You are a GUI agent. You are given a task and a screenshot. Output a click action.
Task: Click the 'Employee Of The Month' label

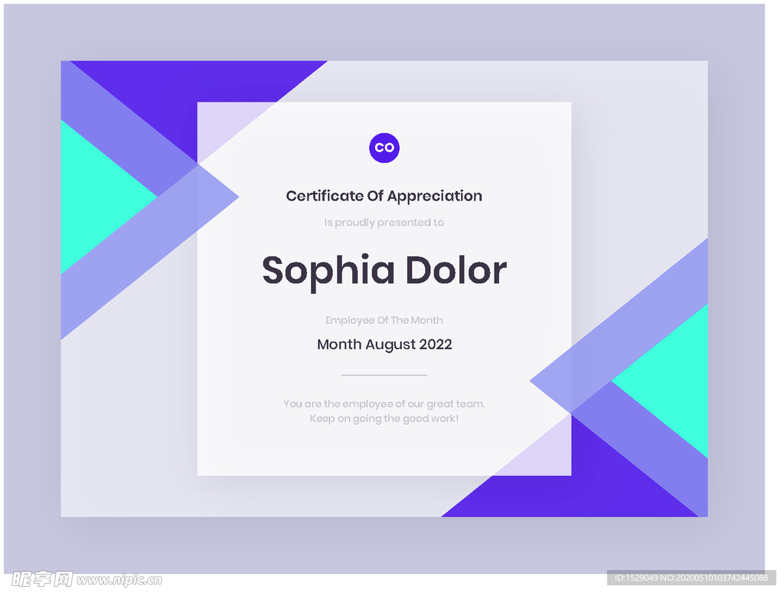click(384, 321)
